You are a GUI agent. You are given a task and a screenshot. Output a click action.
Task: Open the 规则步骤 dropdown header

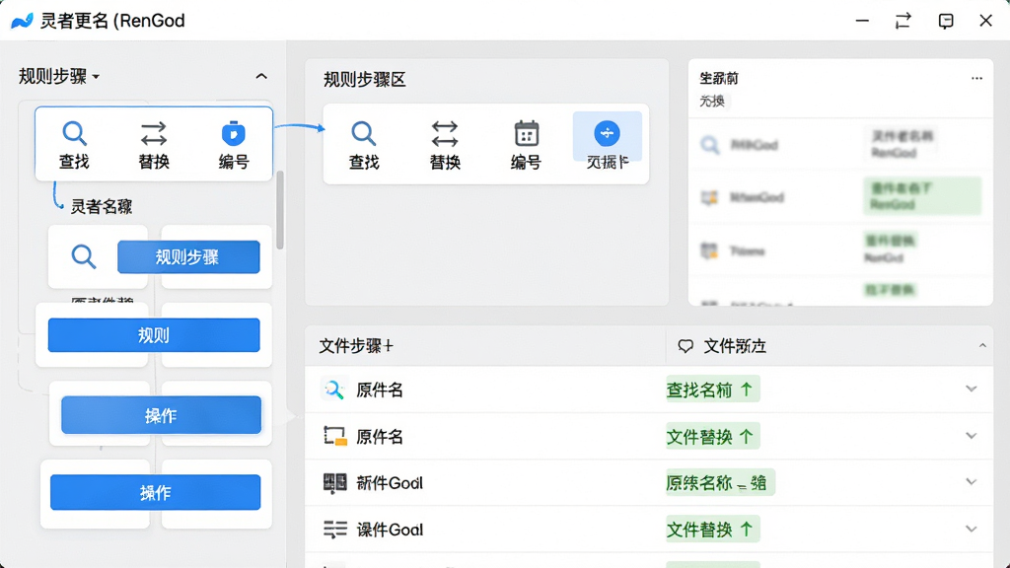(x=59, y=77)
